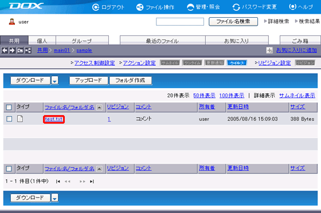
Task: Switch to the 共用 tab
Action: pyautogui.click(x=14, y=41)
